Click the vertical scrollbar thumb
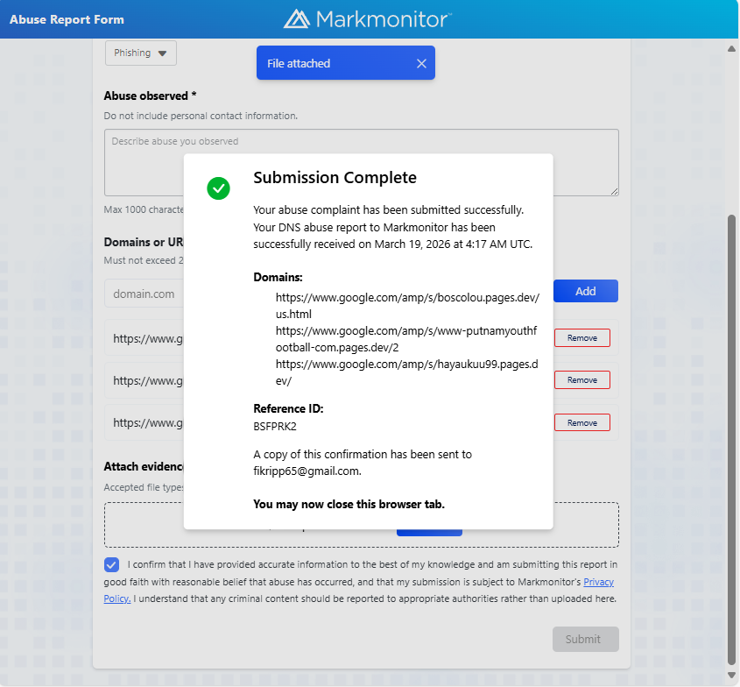 pyautogui.click(x=731, y=440)
